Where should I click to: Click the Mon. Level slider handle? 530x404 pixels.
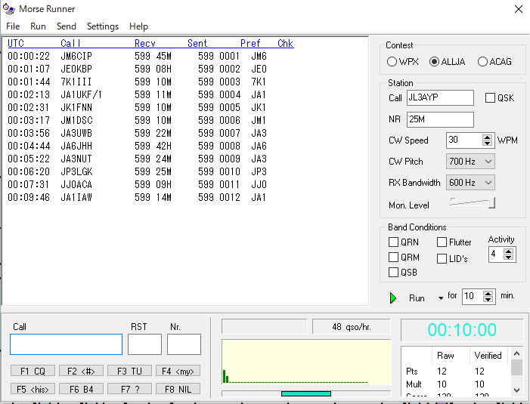(x=492, y=203)
